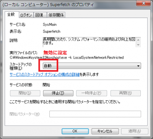153x139 pixels.
Task: Open the スタートアップの種類 dropdown showing 自動
Action: 92,66
